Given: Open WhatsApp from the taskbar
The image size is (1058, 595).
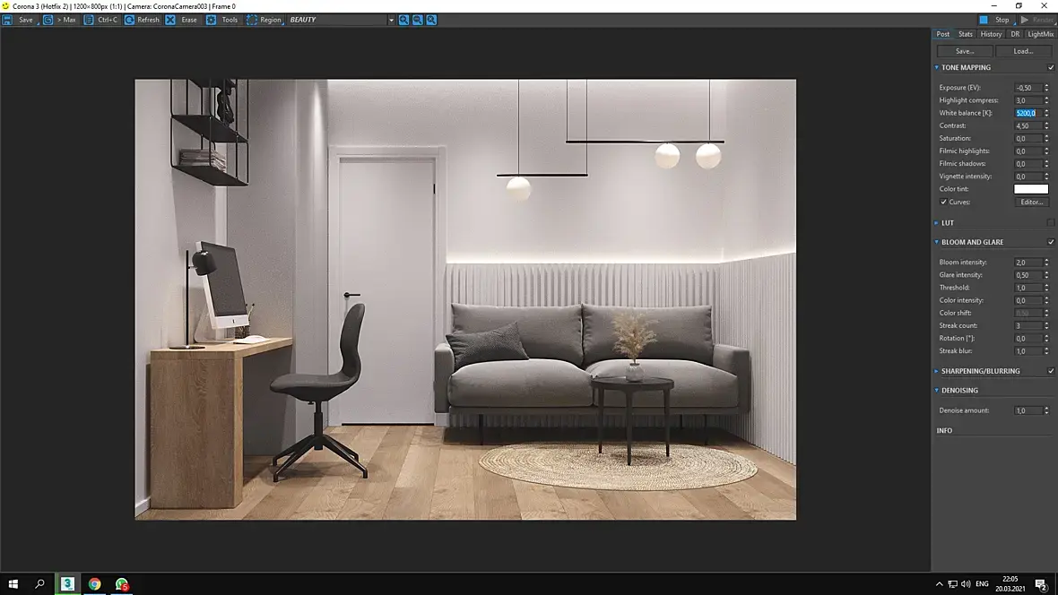Looking at the screenshot, I should (121, 583).
